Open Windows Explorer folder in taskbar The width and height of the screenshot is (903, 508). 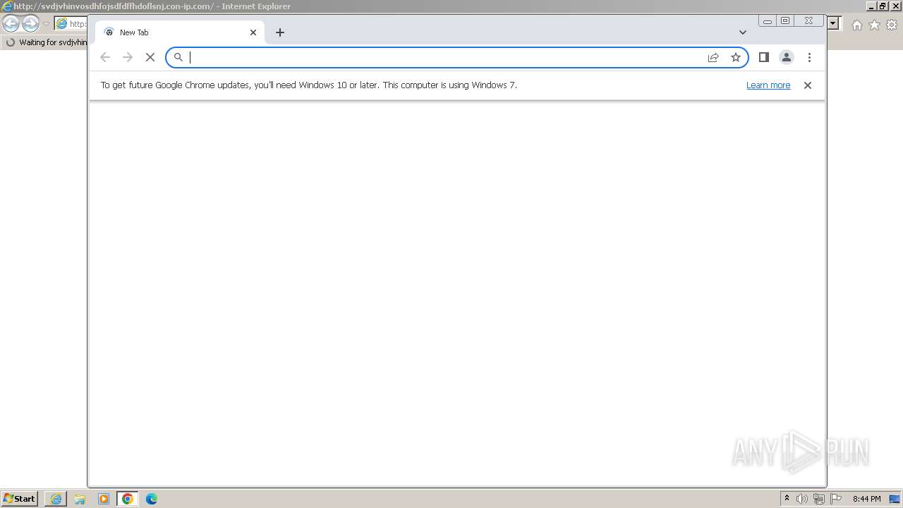coord(80,499)
